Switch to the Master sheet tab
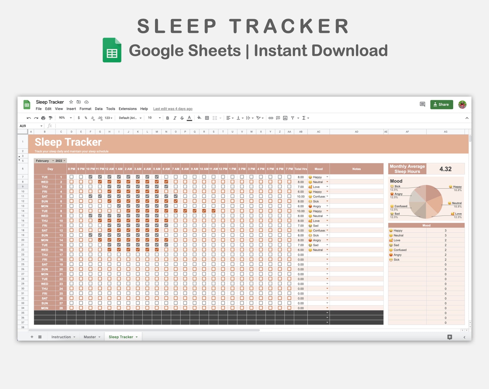Screen dimensions: 489x389 (x=90, y=337)
